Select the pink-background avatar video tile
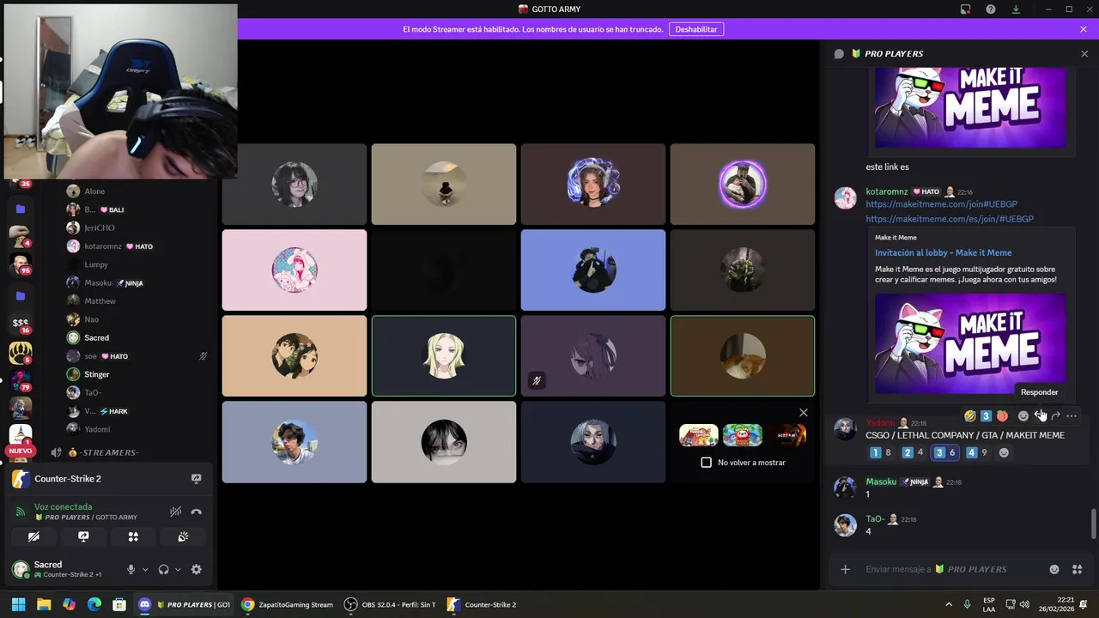 294,270
